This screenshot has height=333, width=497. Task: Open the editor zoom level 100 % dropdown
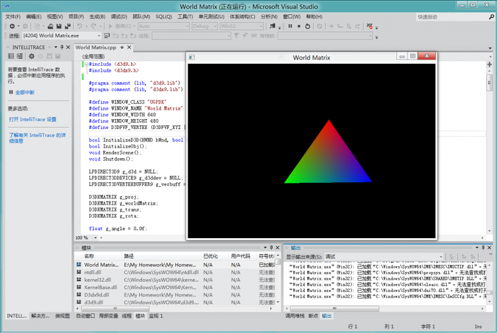point(94,238)
